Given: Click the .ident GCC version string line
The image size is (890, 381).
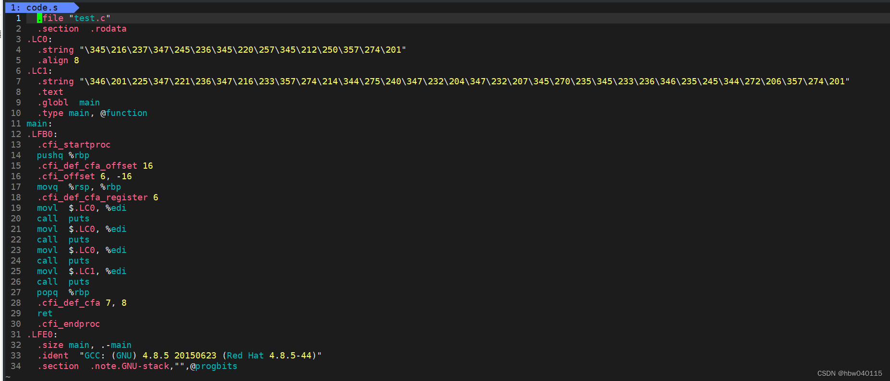Looking at the screenshot, I should tap(180, 355).
